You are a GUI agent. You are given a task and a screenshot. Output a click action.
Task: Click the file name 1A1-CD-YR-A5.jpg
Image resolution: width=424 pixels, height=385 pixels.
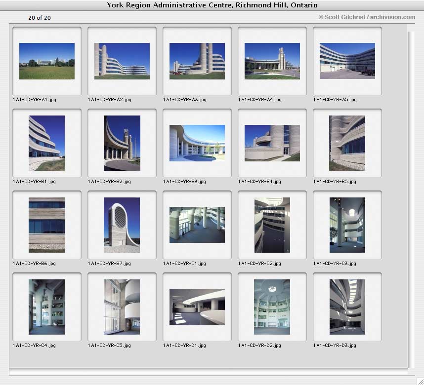[x=336, y=100]
